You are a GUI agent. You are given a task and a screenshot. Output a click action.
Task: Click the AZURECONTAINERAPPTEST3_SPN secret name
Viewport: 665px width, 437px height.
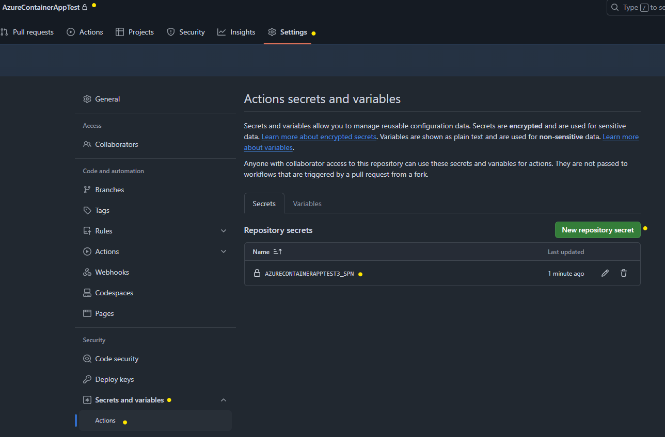[309, 274]
